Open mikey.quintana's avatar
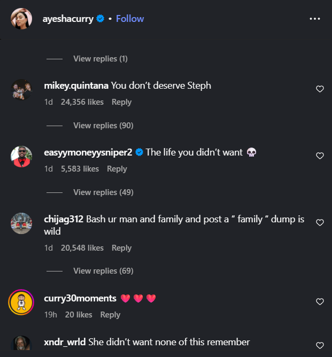The width and height of the screenshot is (332, 357). pos(21,89)
